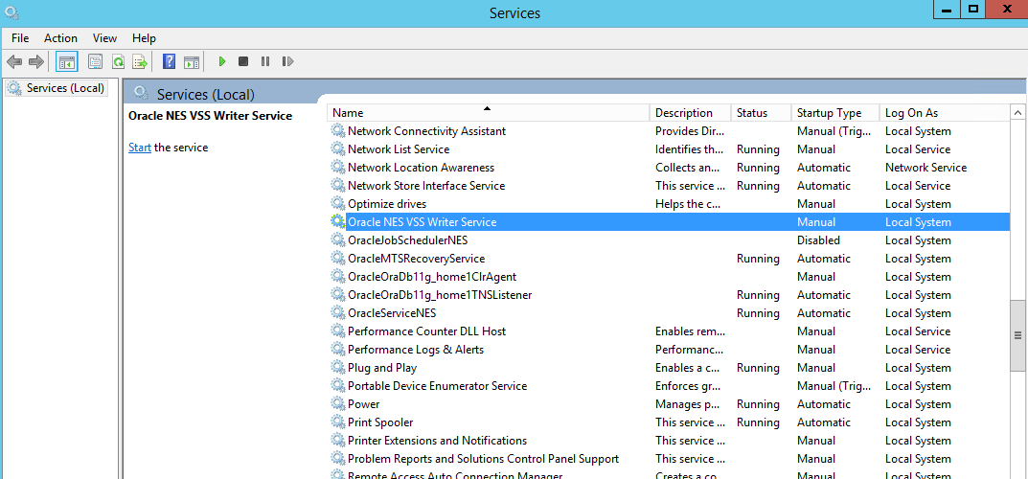Screen dimensions: 1028x479
Task: Click the Back arrow toolbar button
Action: [14, 61]
